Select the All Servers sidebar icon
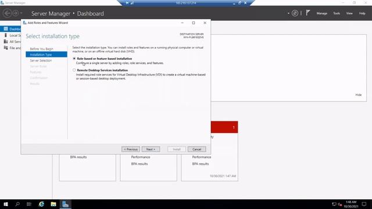 [x=6, y=41]
